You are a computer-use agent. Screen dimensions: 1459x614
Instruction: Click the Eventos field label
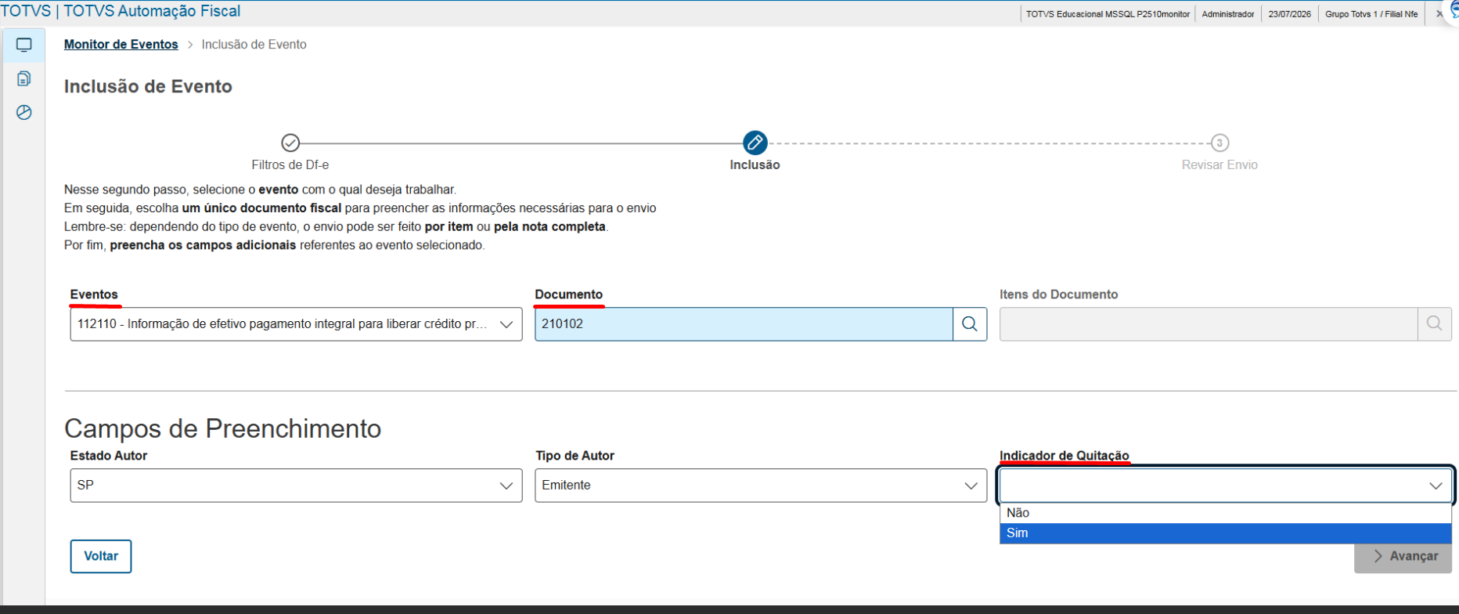[94, 294]
